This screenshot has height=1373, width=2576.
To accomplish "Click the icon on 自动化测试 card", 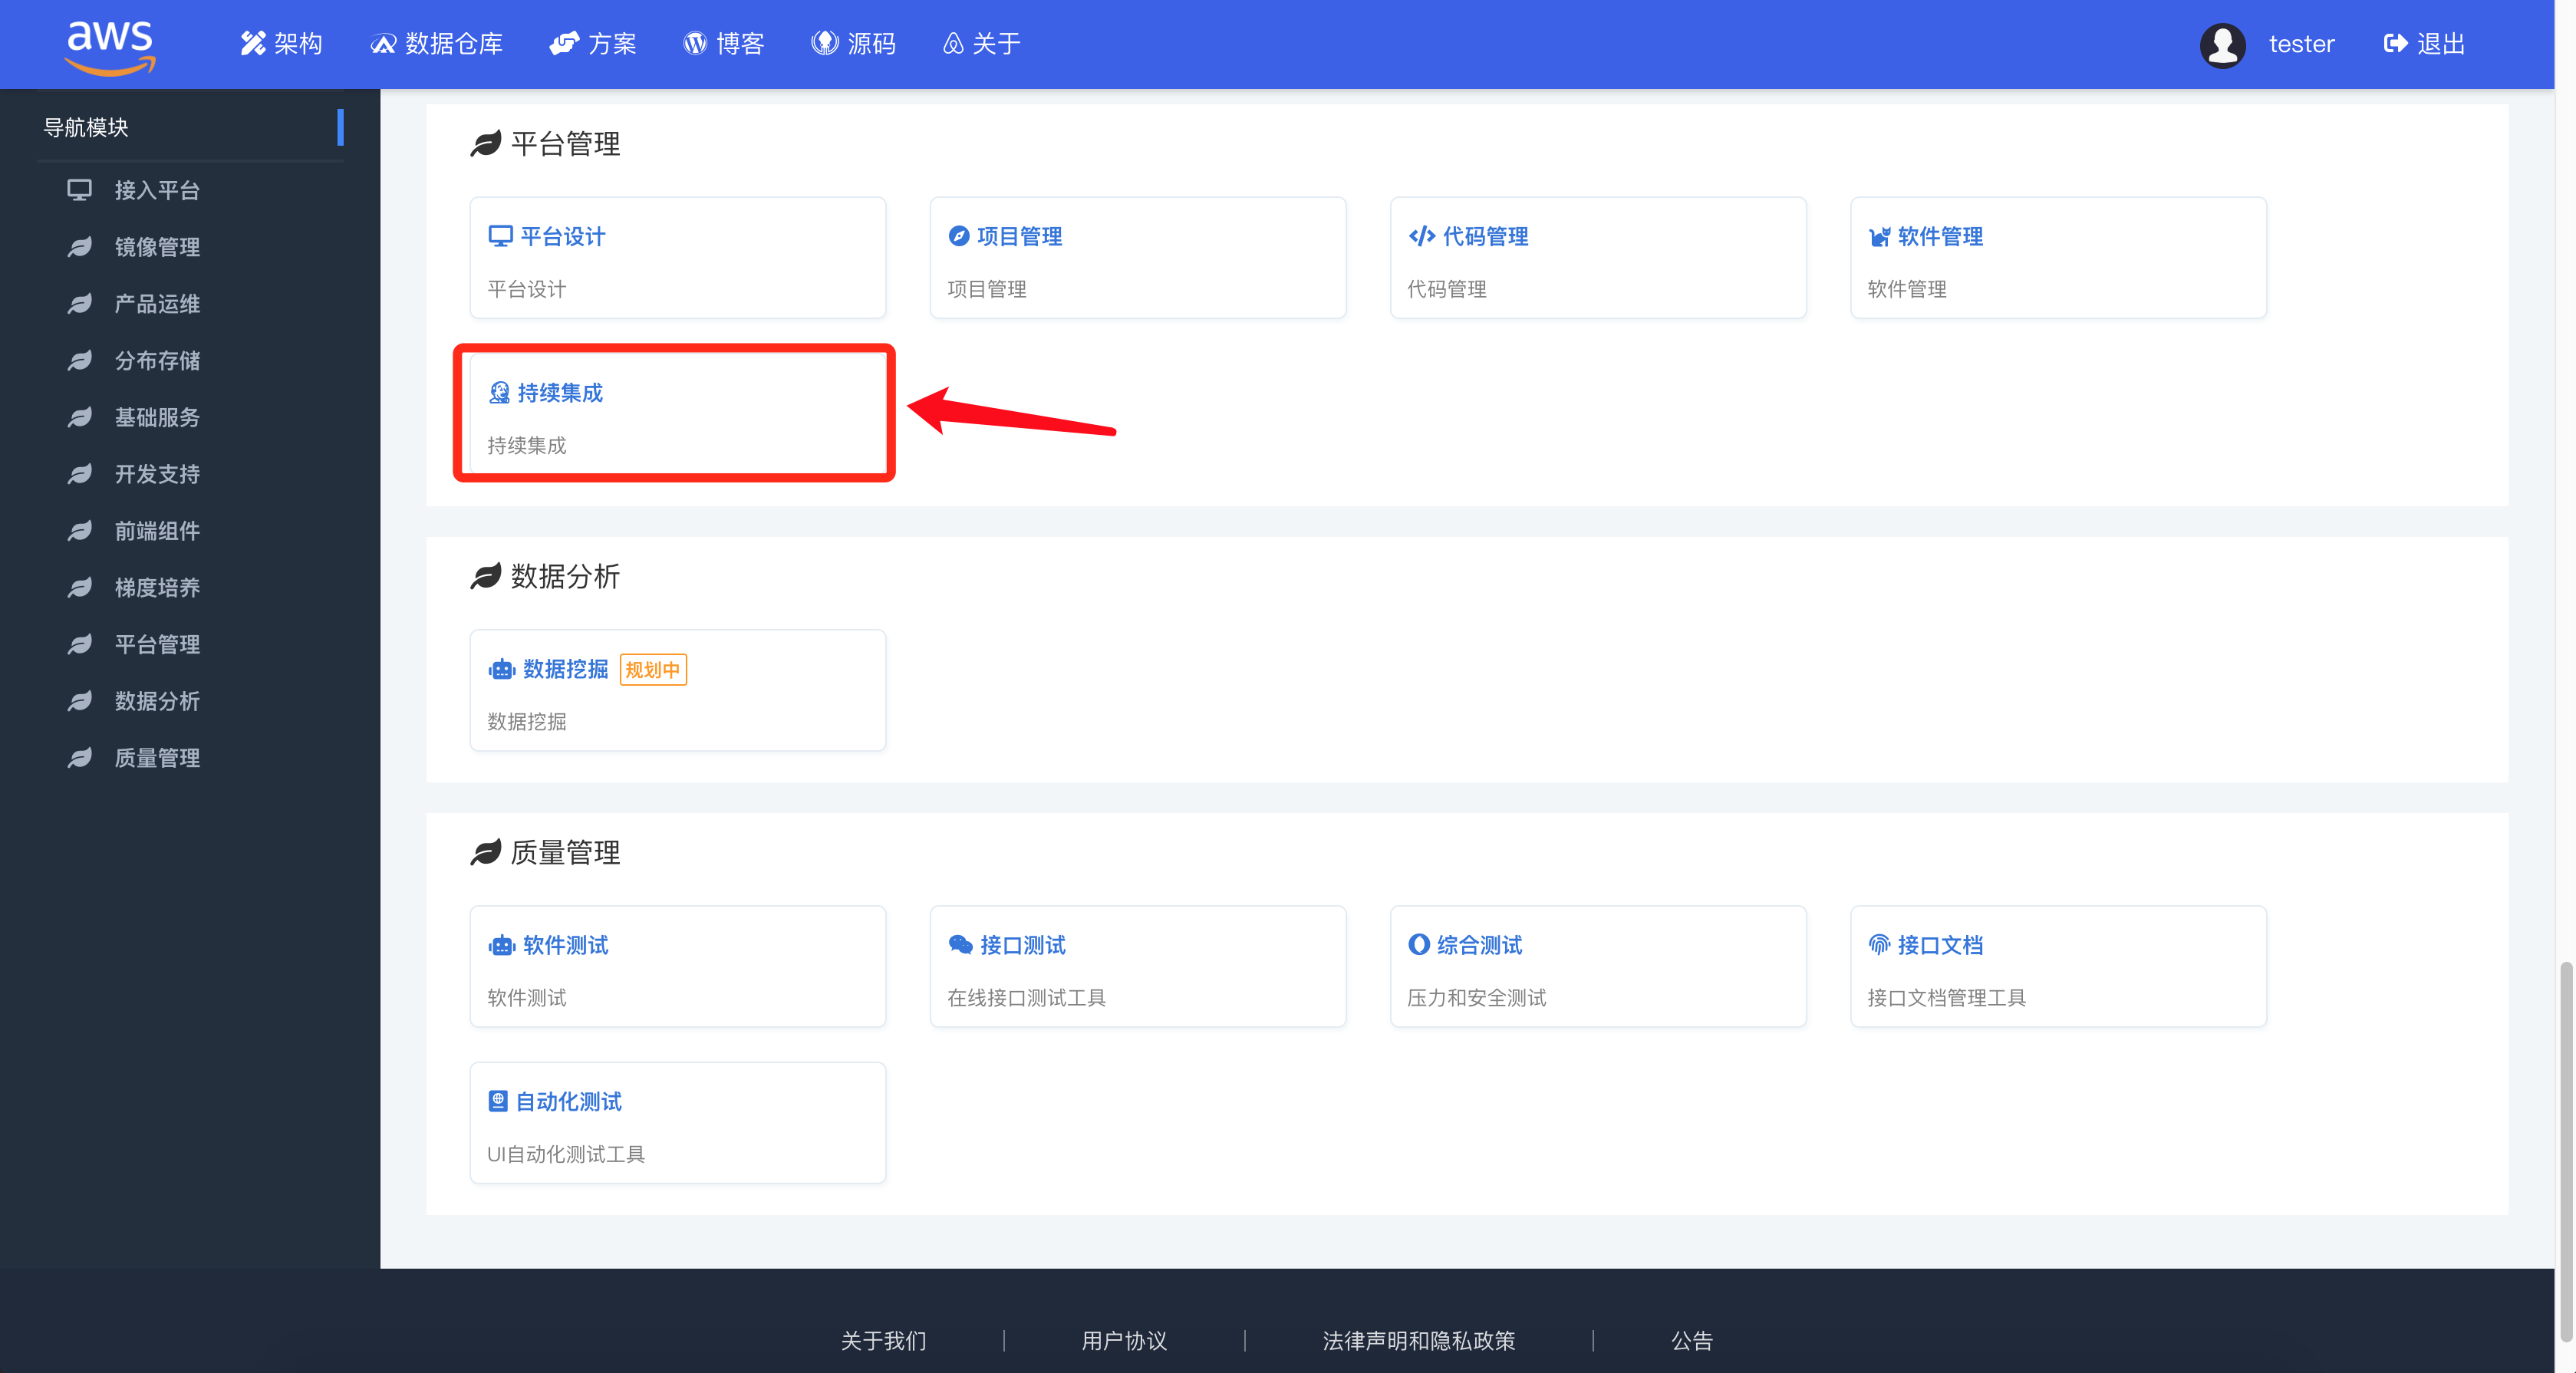I will click(498, 1101).
